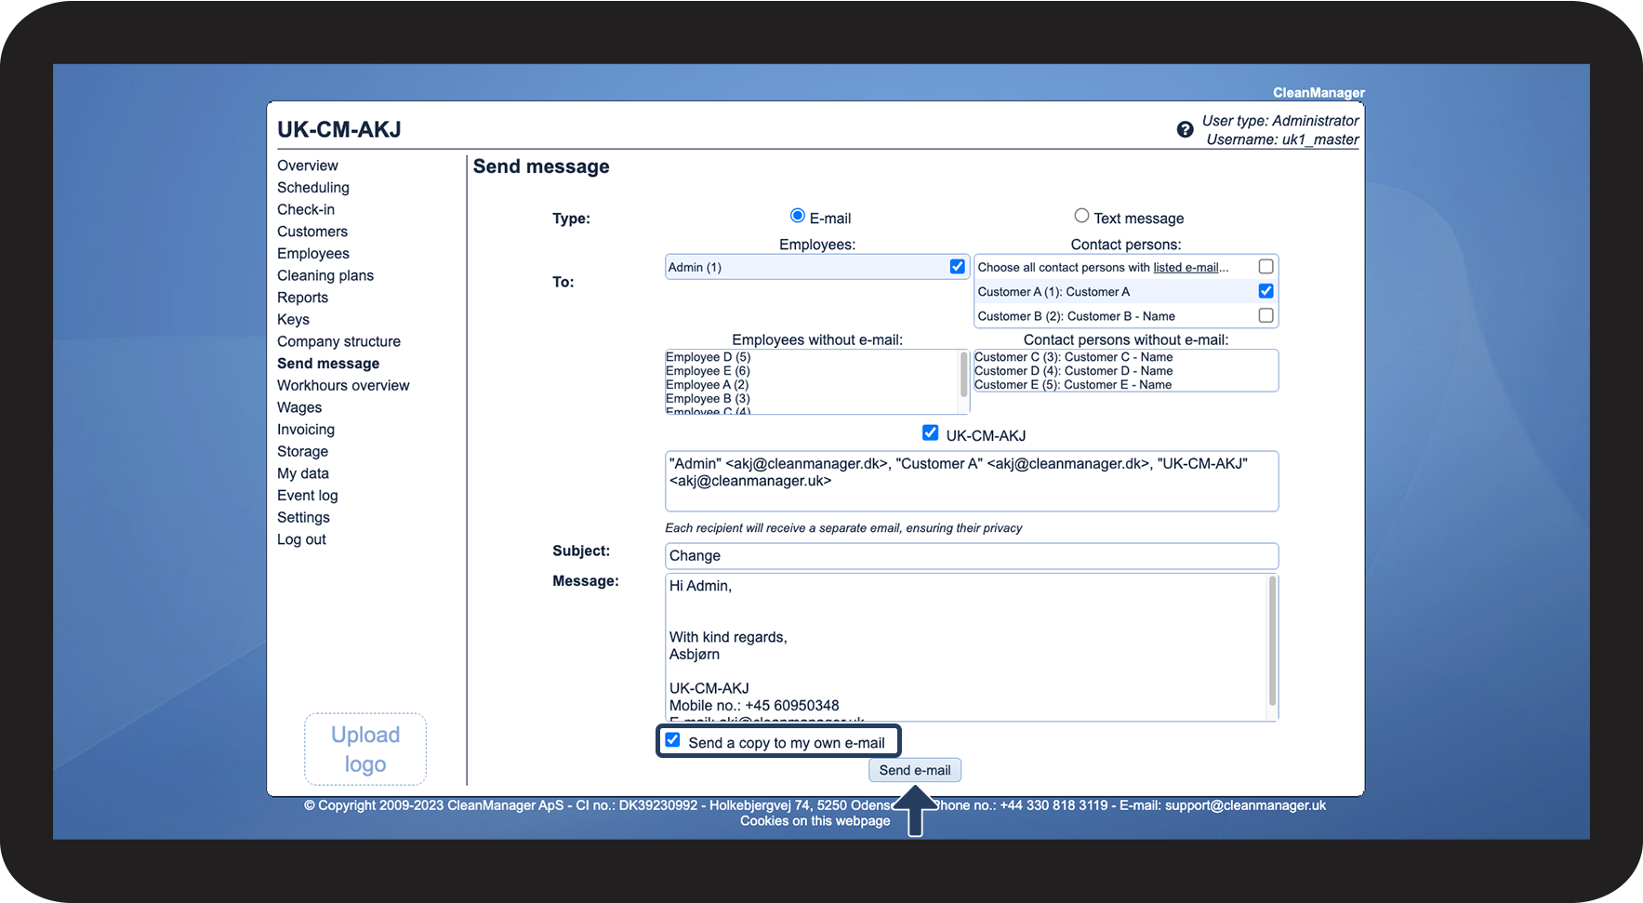Click the Employees without e-mail list scrollbar
The image size is (1643, 903).
click(964, 374)
